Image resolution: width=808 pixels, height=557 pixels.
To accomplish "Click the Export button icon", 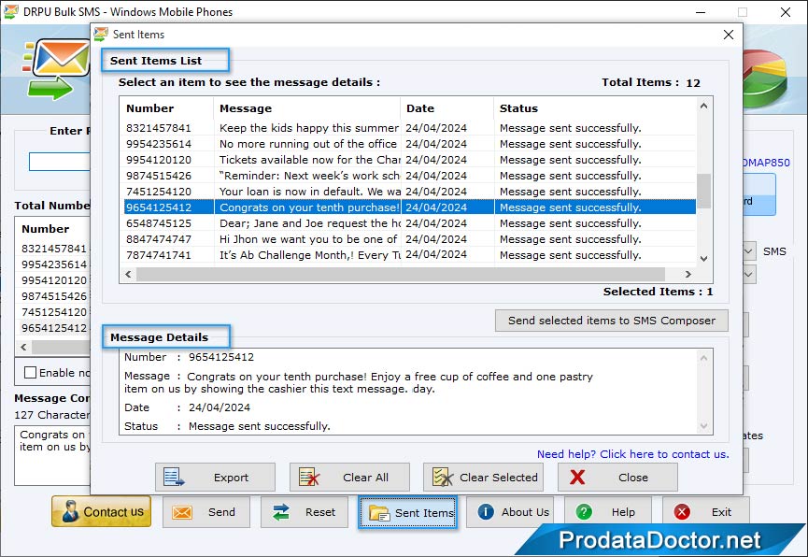I will (173, 477).
